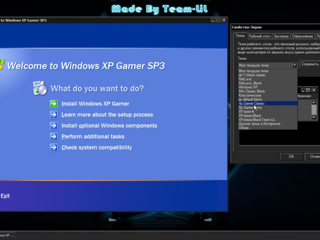Choose Install optional Windows components
Viewport: 320px width, 240px height.
(x=109, y=126)
